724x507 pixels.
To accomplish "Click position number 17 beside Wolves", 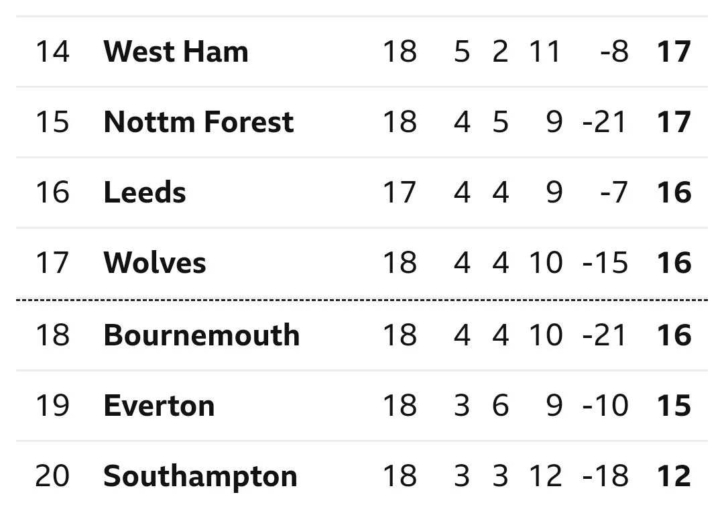I will tap(52, 263).
